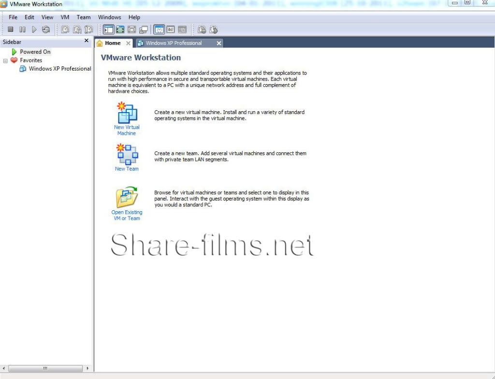Click sidebar scrollbar right arrow
Viewport: 495px width, 379px height.
[87, 368]
